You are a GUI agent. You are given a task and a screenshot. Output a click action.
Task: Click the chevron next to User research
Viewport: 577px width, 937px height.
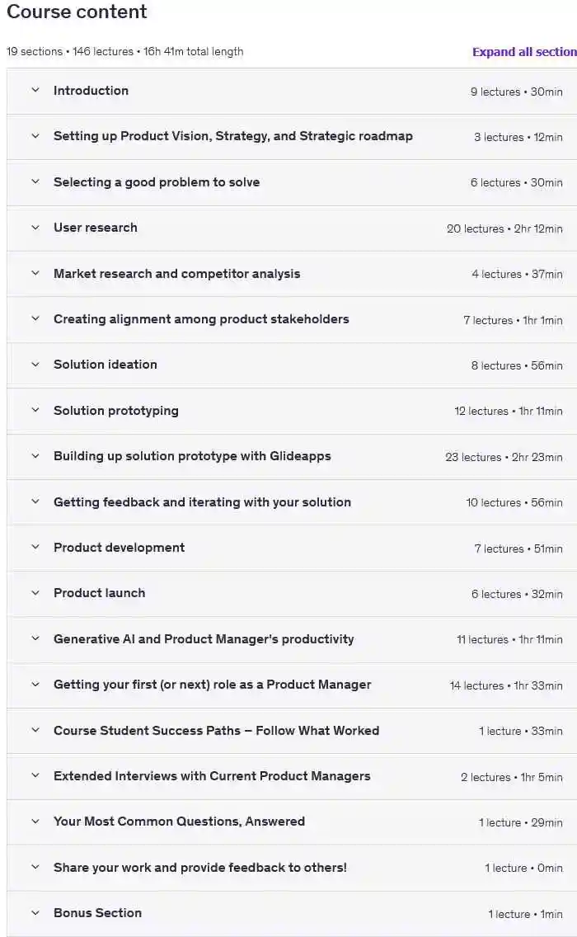35,228
